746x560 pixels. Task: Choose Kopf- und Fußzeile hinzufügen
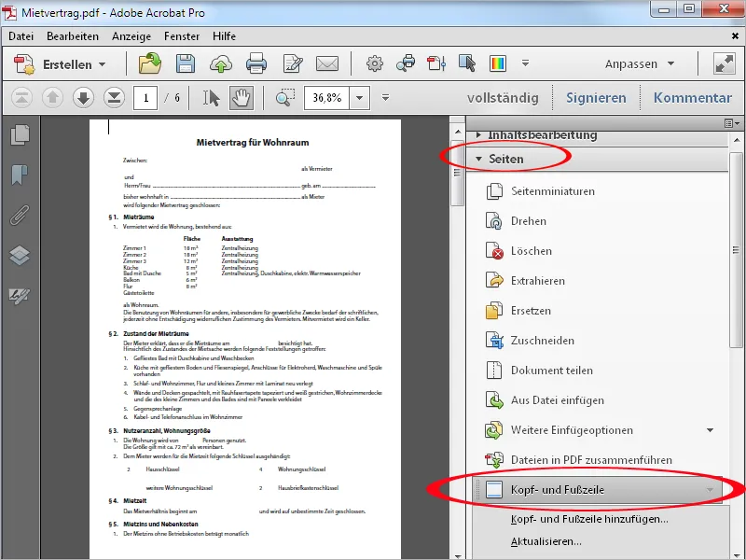[x=589, y=519]
